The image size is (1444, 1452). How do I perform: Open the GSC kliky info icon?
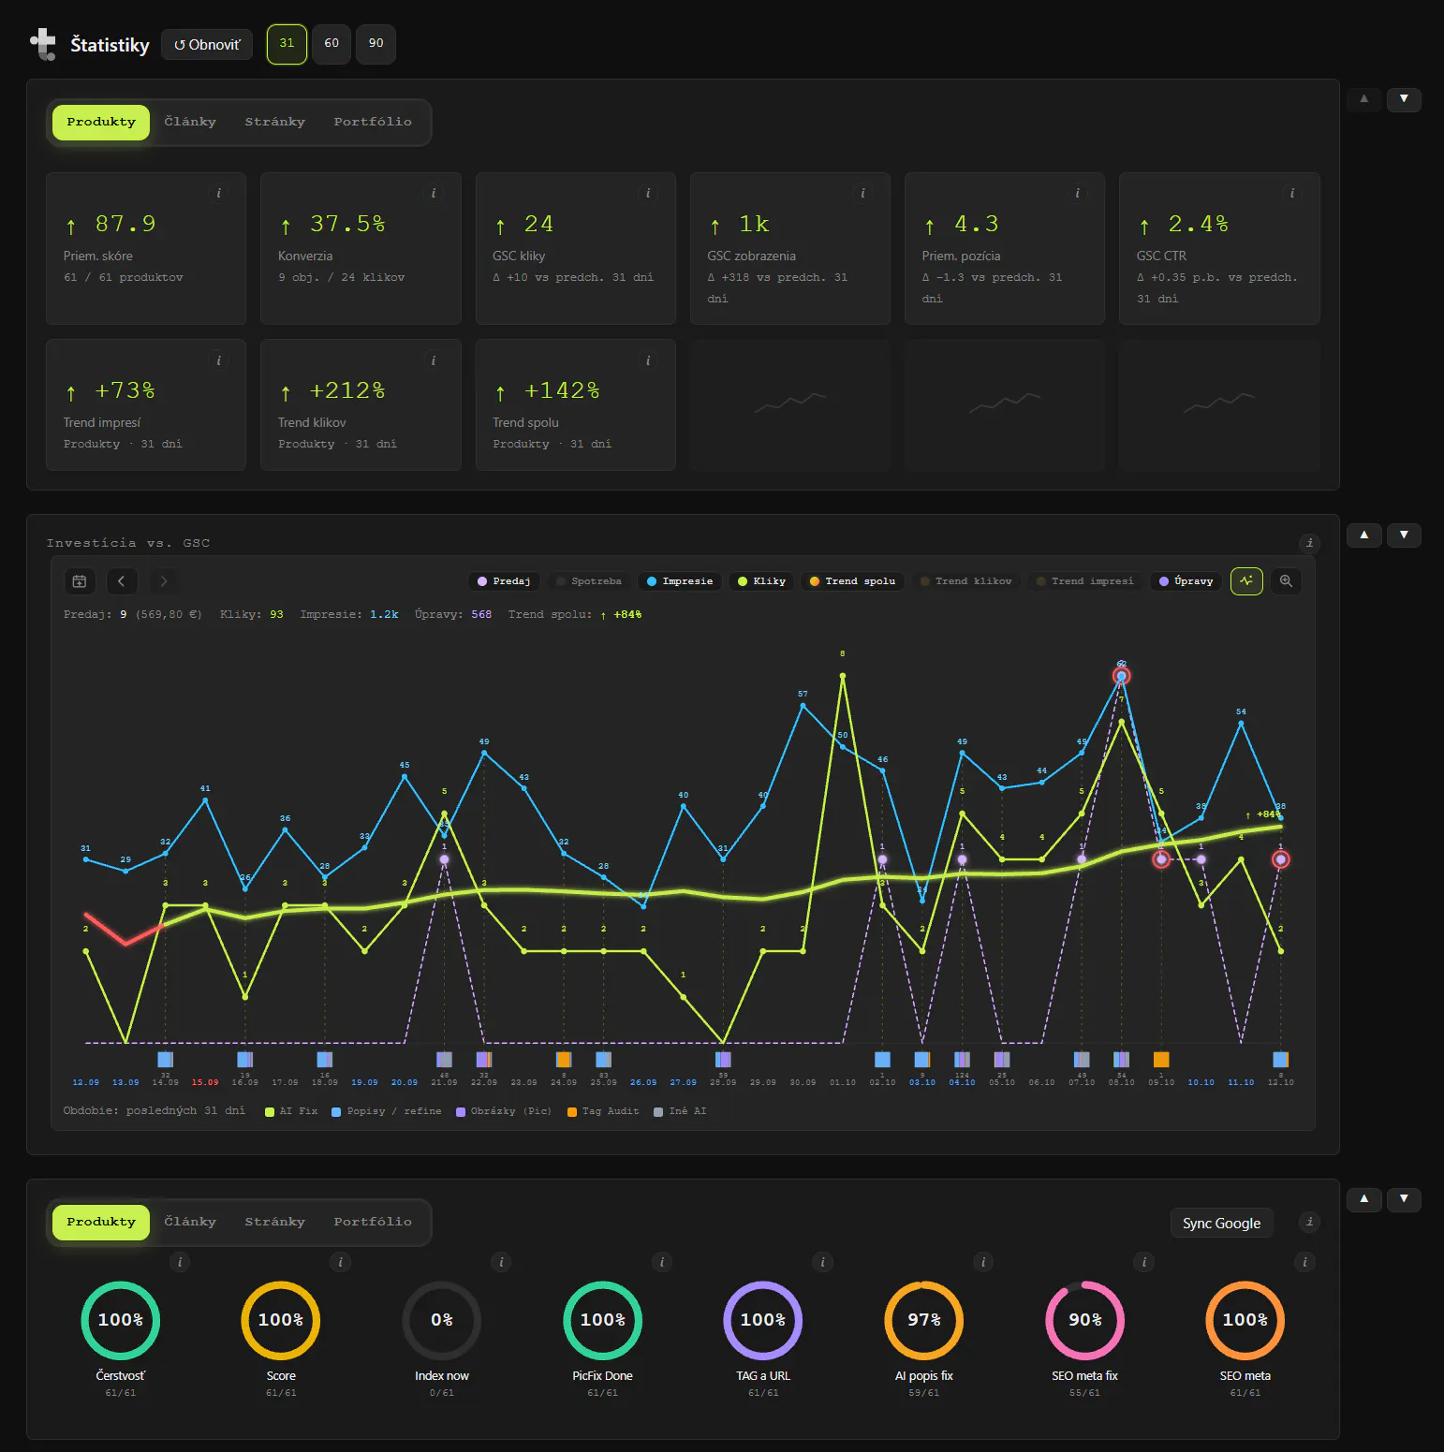point(648,193)
